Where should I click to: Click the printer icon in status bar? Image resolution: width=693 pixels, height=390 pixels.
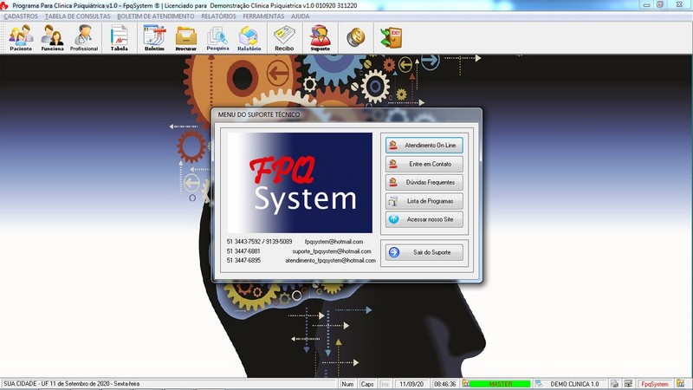coord(614,384)
